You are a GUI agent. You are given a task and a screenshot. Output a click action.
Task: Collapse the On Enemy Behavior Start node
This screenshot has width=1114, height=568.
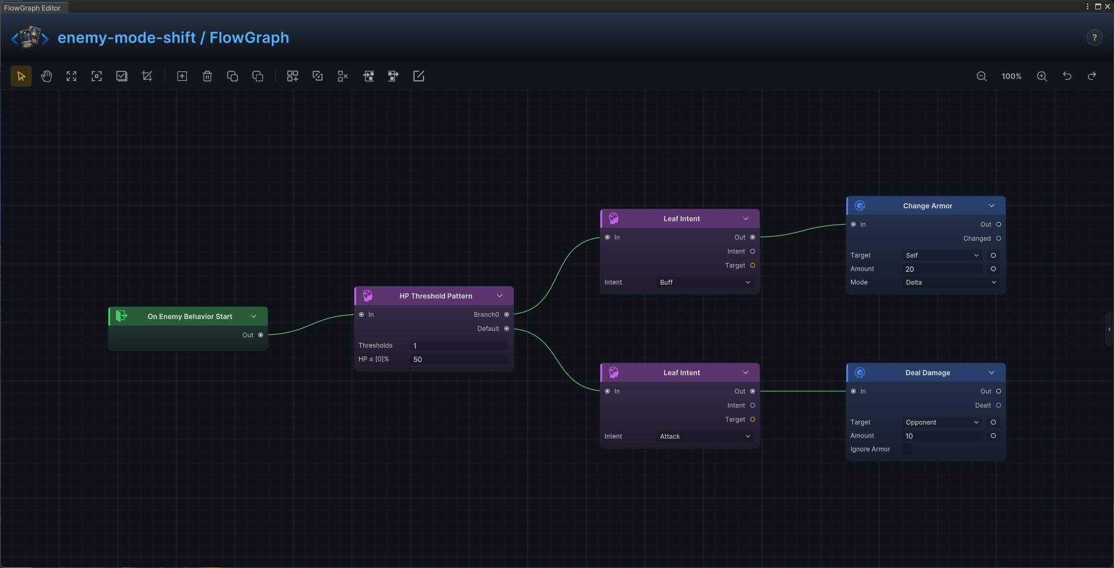pyautogui.click(x=254, y=316)
